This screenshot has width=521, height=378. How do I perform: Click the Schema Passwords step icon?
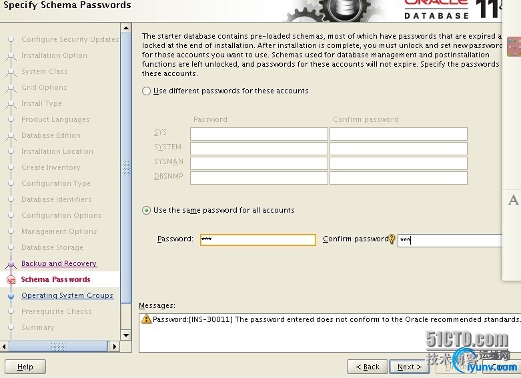coord(11,280)
